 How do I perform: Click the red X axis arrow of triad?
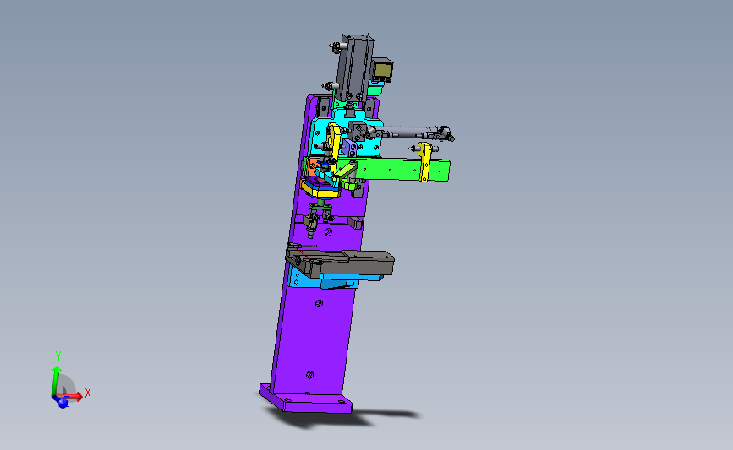74,396
